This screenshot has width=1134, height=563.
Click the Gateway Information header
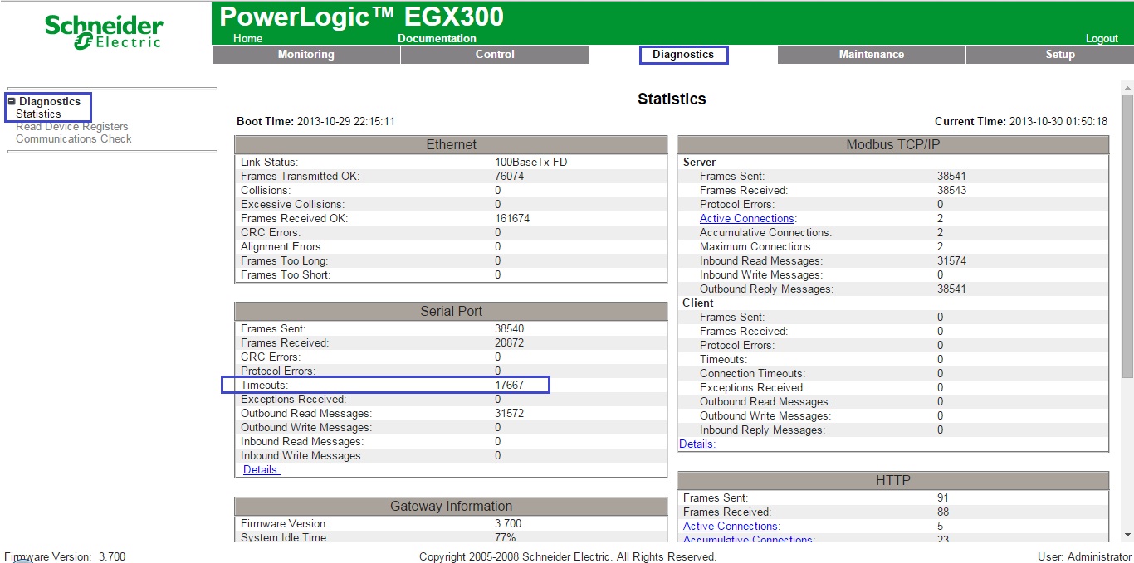[x=452, y=507]
